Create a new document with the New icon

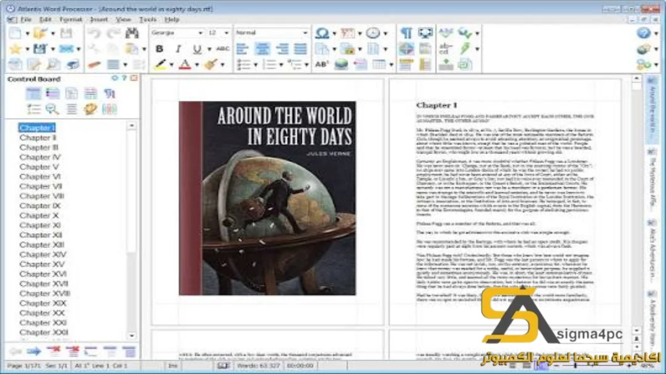pyautogui.click(x=15, y=33)
